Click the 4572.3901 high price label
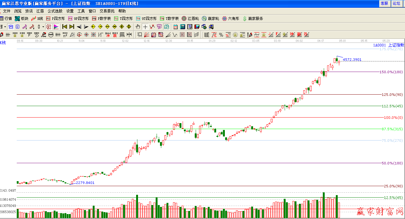 [352, 60]
